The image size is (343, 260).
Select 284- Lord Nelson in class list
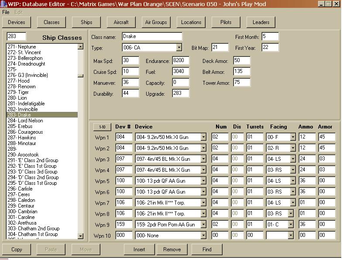pyautogui.click(x=42, y=121)
